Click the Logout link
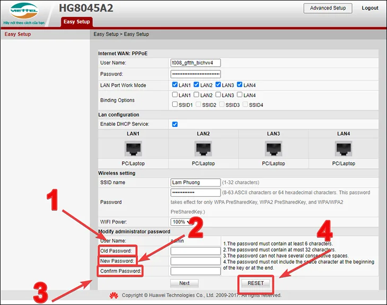Image resolution: width=387 pixels, height=305 pixels. [x=370, y=8]
